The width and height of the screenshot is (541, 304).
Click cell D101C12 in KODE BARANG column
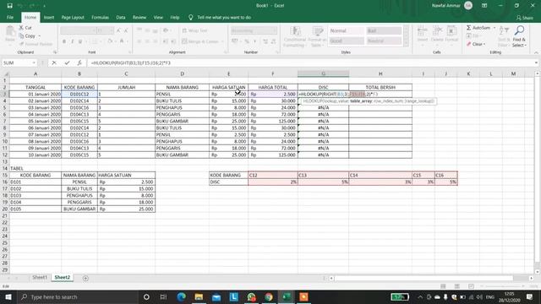(x=79, y=94)
